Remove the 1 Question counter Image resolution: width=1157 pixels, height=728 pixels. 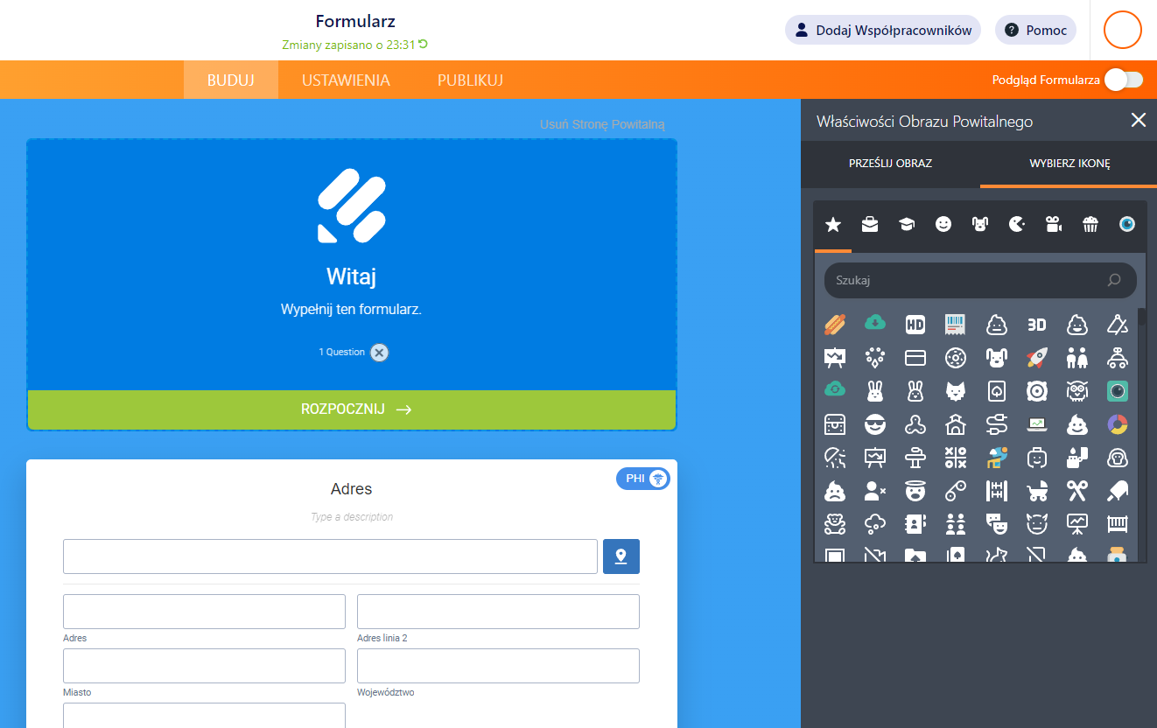pyautogui.click(x=379, y=353)
